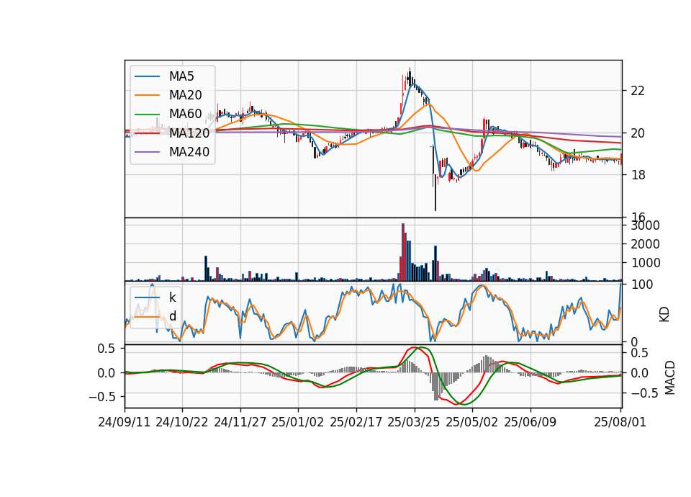Click the orange MA20 legend line sample
The image size is (691, 497).
coord(147,96)
